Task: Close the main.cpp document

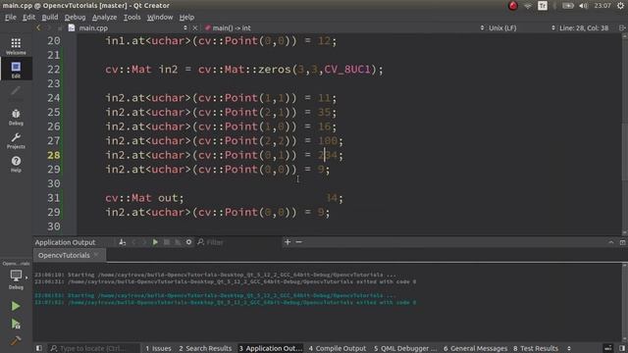Action: pos(194,28)
